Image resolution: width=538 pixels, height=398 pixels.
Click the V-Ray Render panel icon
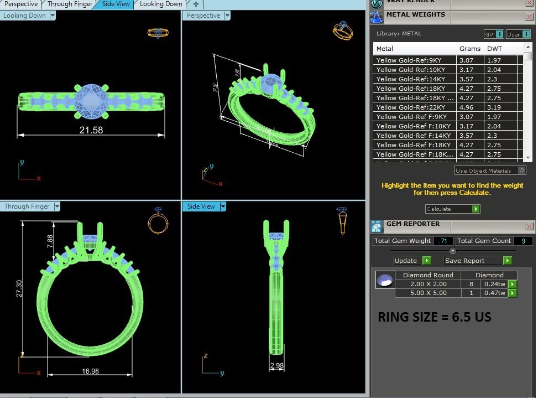pos(377,3)
